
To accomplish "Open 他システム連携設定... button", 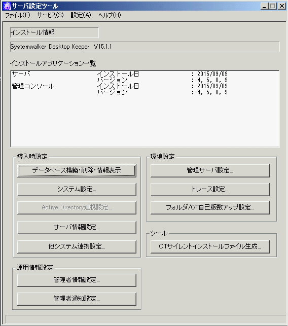I will click(x=77, y=246).
